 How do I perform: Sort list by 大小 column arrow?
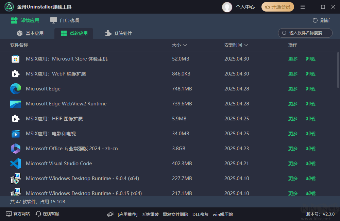pyautogui.click(x=185, y=45)
